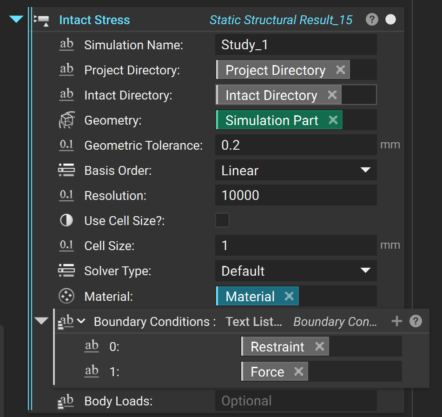Collapse the Intact Stress block
The width and height of the screenshot is (442, 417).
(17, 20)
